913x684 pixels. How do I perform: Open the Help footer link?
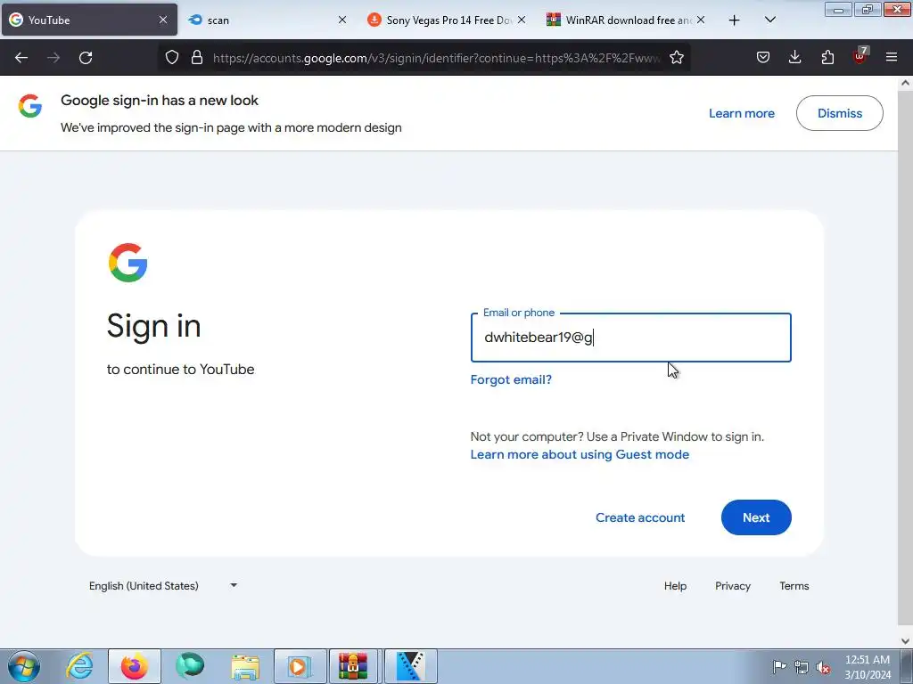tap(676, 586)
